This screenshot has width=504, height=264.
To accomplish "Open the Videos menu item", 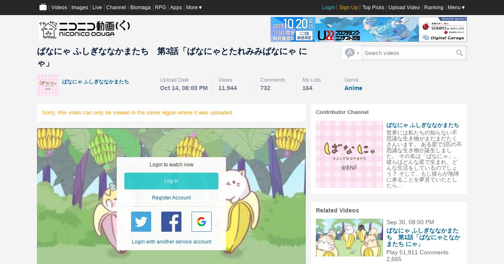I will click(x=59, y=8).
